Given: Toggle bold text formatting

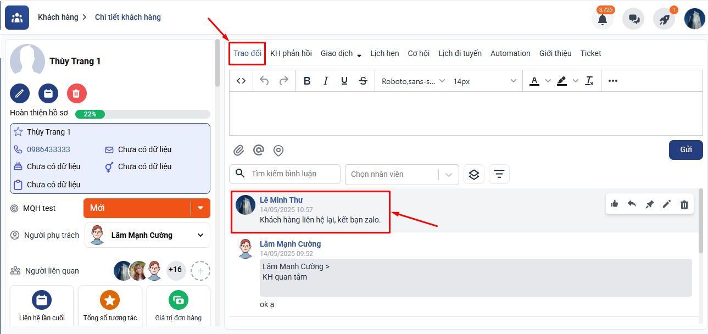Looking at the screenshot, I should click(307, 81).
